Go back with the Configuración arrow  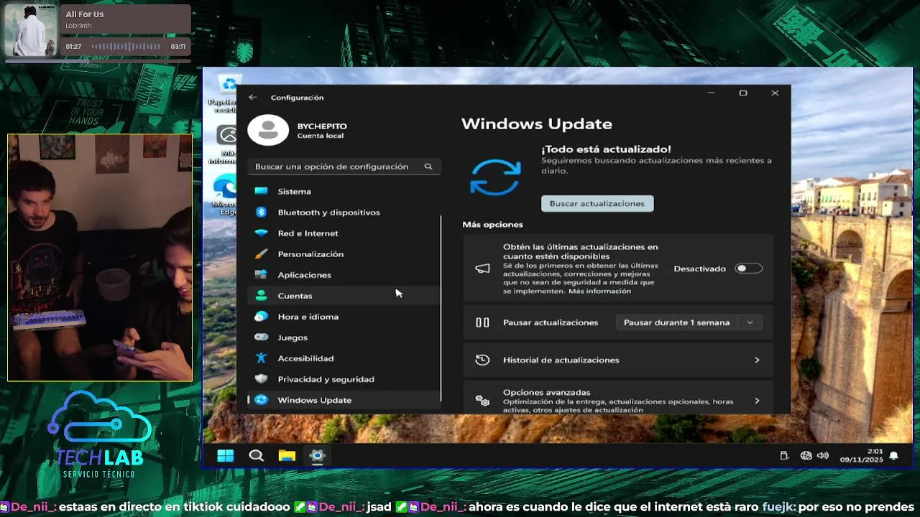[x=252, y=97]
